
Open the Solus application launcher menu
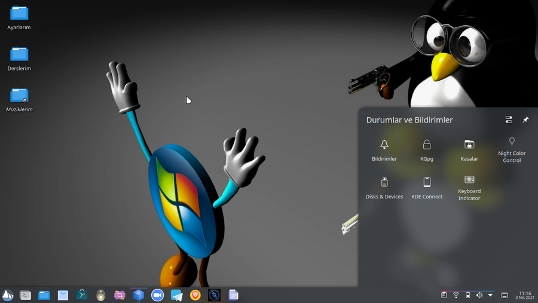[x=8, y=295]
